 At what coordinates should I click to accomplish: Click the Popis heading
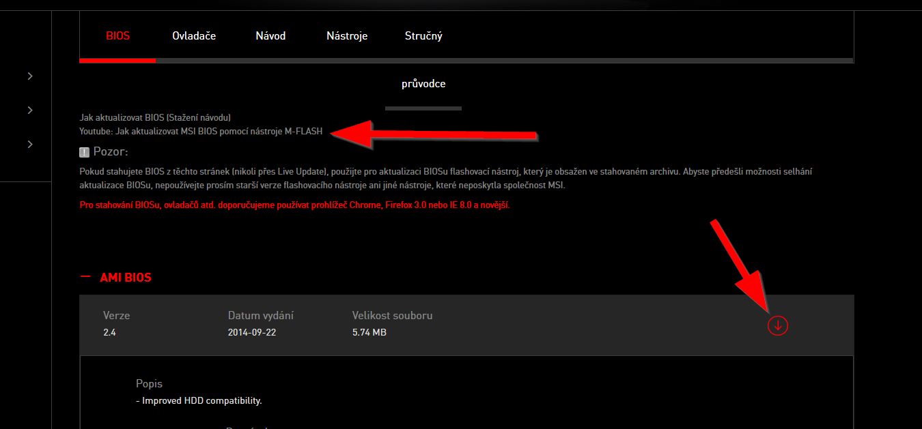coord(149,384)
